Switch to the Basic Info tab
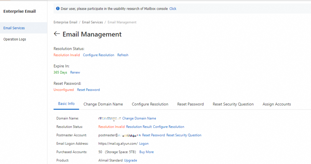 click(66, 104)
